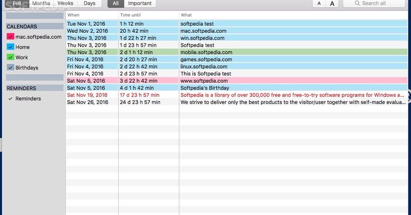411x215 pixels.
Task: Uncheck the mac.softpedia.com calendar checkbox
Action: tap(10, 36)
